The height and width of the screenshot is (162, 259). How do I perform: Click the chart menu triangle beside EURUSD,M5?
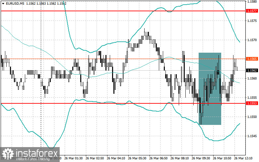(3, 3)
